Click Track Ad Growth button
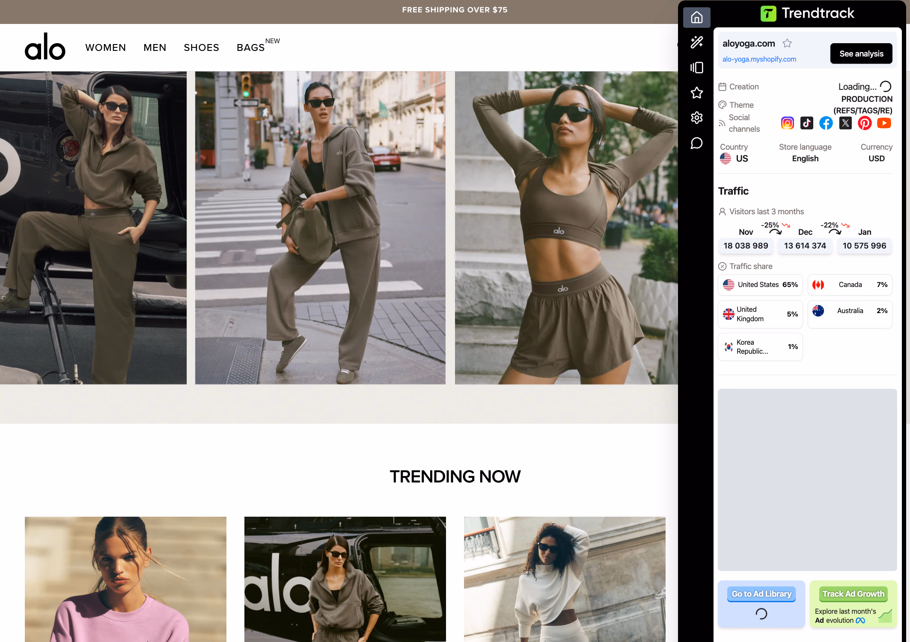Image resolution: width=910 pixels, height=642 pixels. pos(853,594)
